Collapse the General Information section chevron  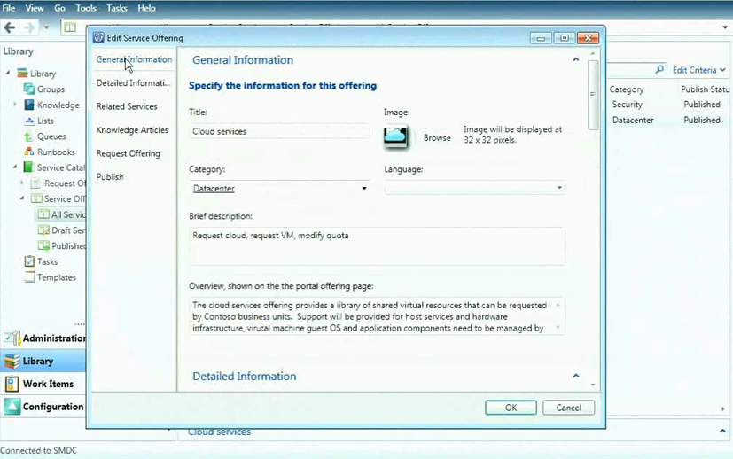coord(575,60)
